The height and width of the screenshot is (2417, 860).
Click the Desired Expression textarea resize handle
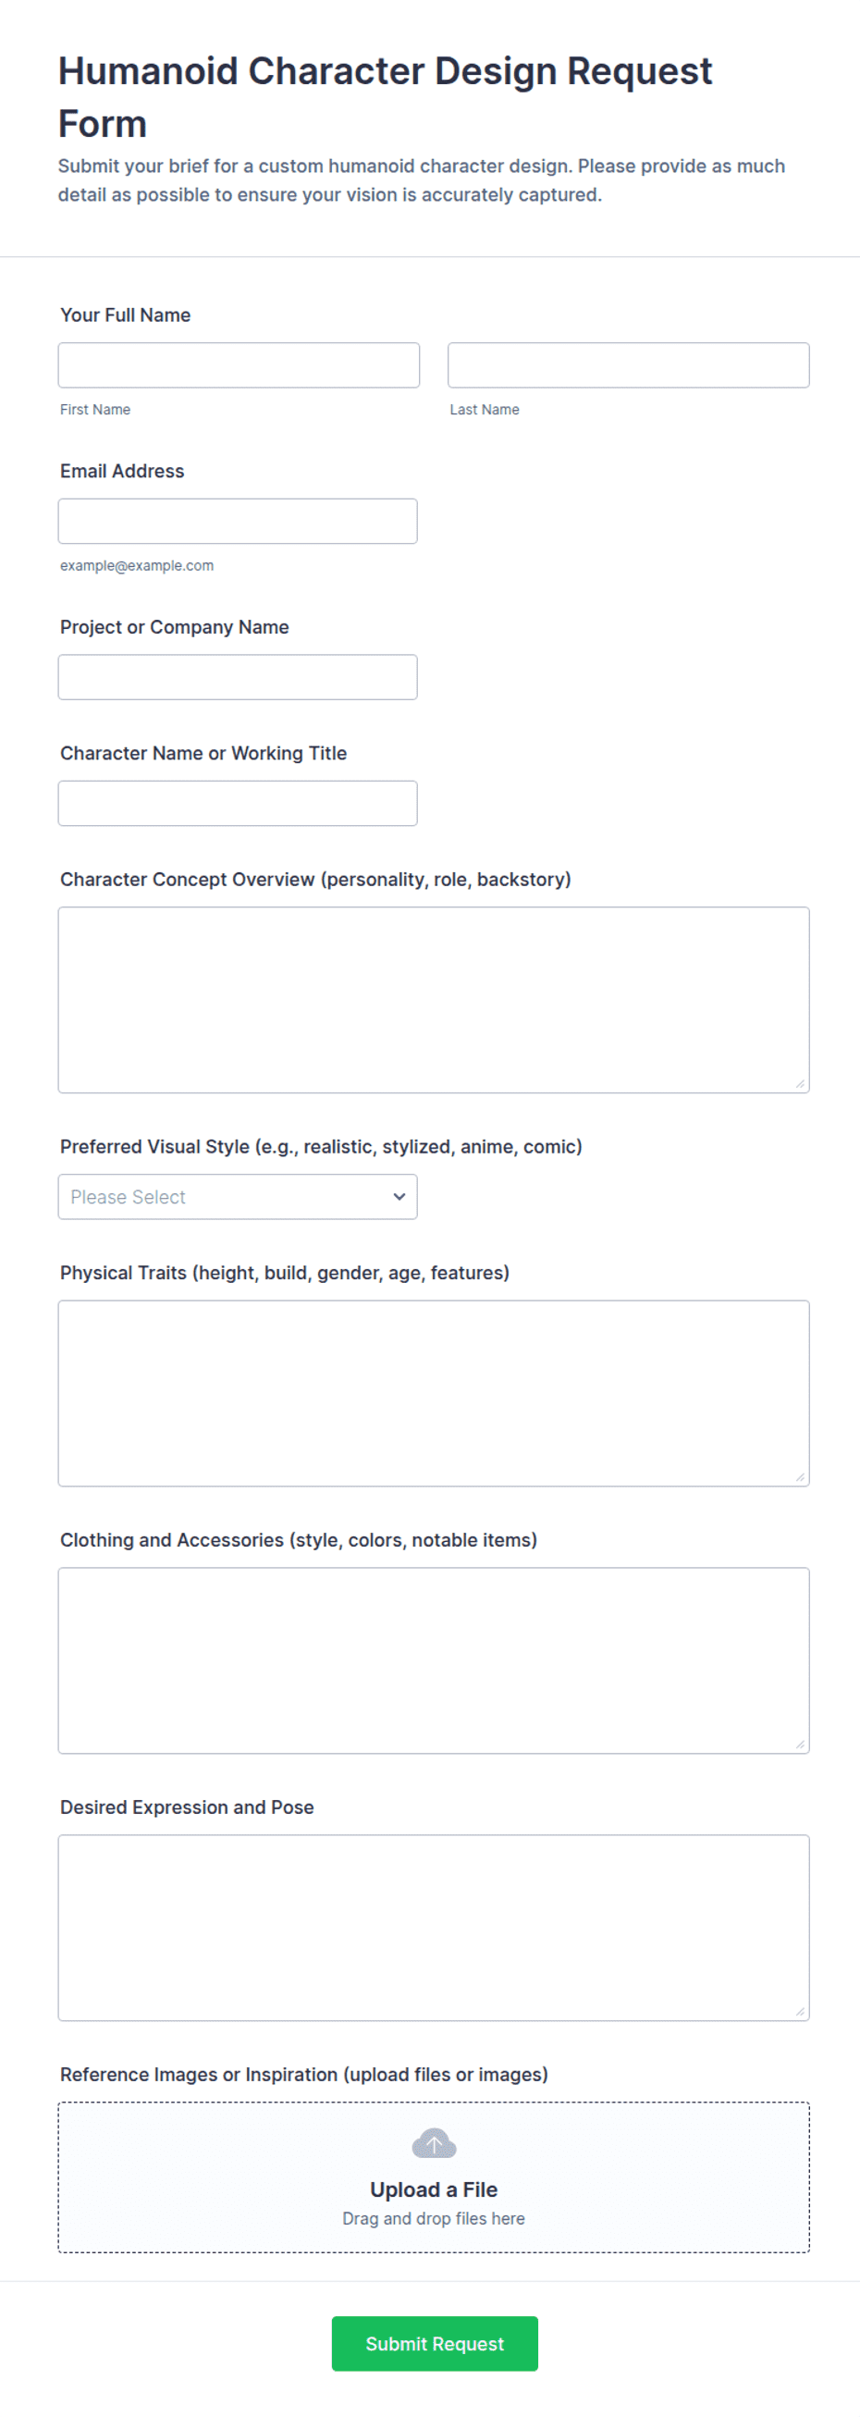[x=800, y=2012]
